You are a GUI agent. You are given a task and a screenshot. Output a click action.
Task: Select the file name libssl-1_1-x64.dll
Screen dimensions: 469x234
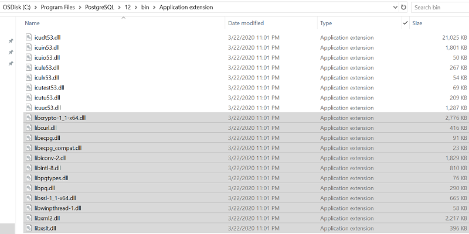[x=55, y=198]
